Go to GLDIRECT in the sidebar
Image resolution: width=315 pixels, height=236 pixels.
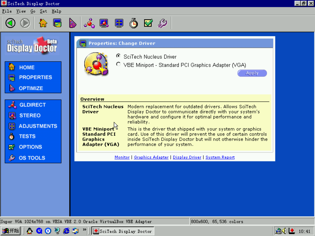(33, 105)
